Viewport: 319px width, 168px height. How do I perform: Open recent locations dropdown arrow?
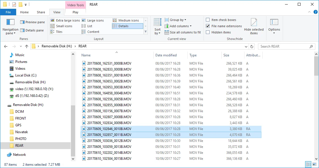[21, 46]
